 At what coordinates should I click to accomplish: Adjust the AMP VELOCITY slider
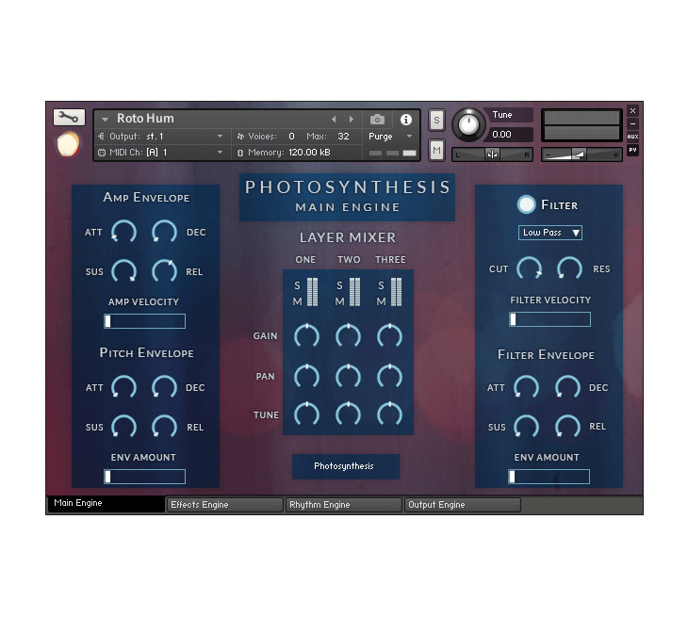tap(144, 321)
